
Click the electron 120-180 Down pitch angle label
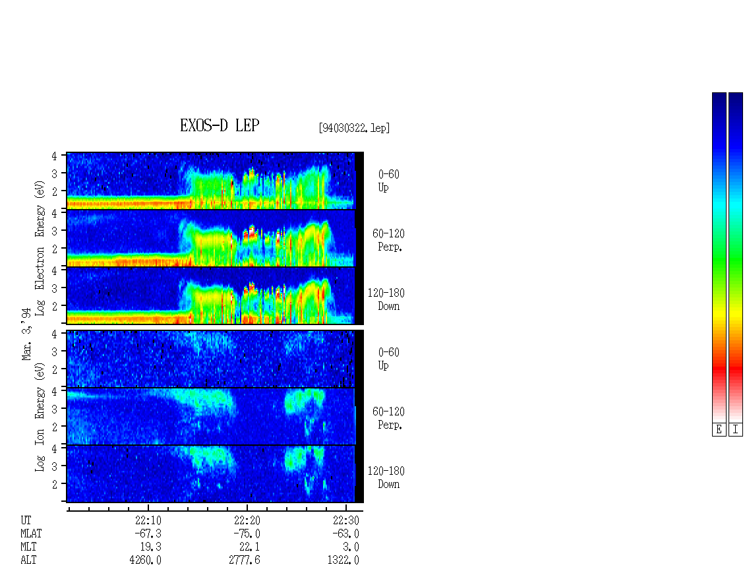pyautogui.click(x=386, y=299)
